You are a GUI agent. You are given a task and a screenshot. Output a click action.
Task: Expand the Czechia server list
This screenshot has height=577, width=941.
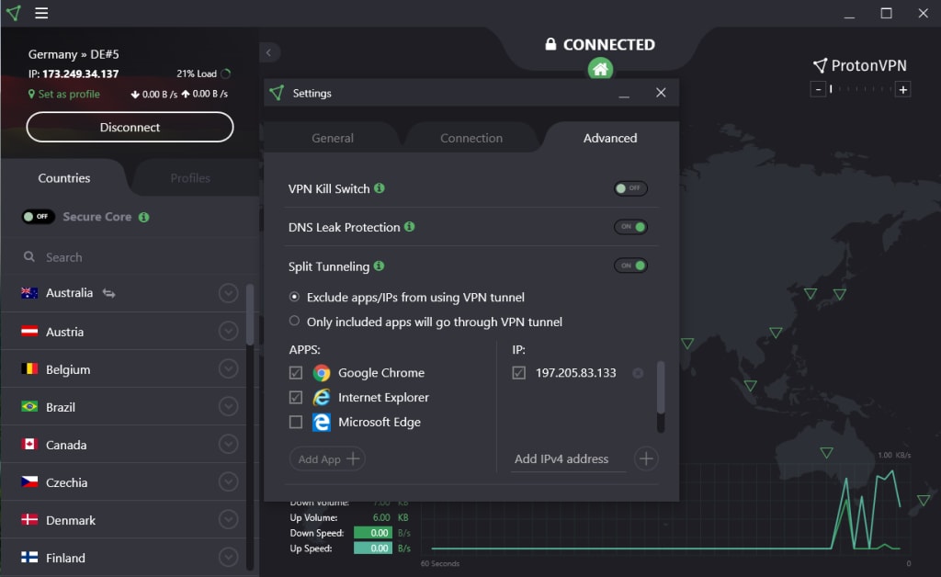(228, 482)
